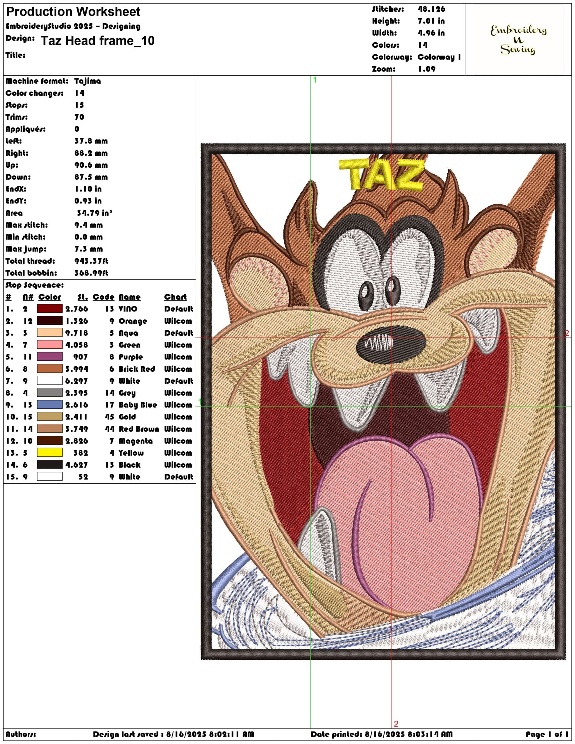
Task: Click the Page 1 of 1 footer
Action: (x=547, y=734)
